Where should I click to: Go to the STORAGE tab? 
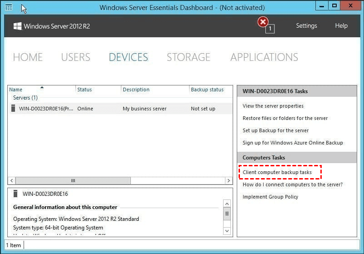pyautogui.click(x=189, y=57)
